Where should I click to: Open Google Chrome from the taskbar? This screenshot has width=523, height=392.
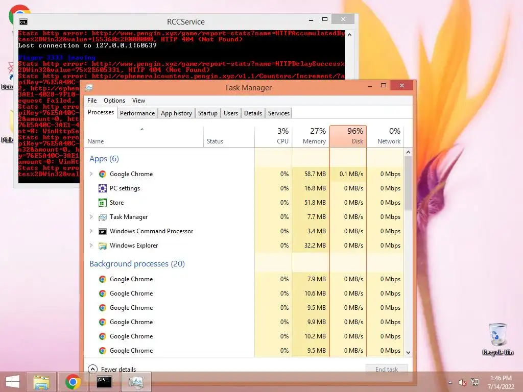pyautogui.click(x=73, y=382)
